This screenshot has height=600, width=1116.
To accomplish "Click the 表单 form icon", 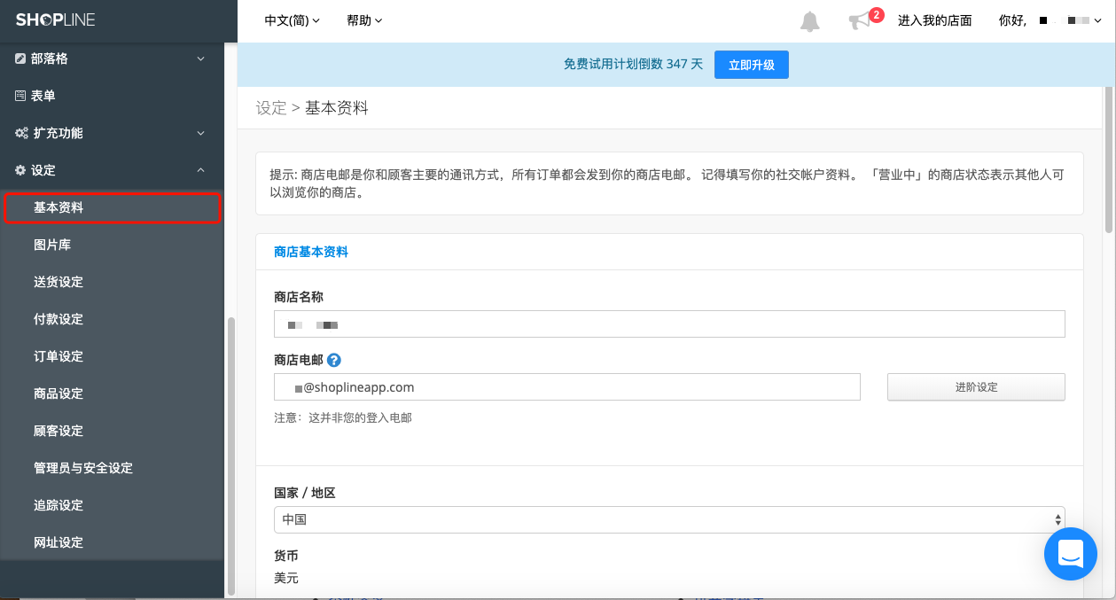I will [20, 96].
